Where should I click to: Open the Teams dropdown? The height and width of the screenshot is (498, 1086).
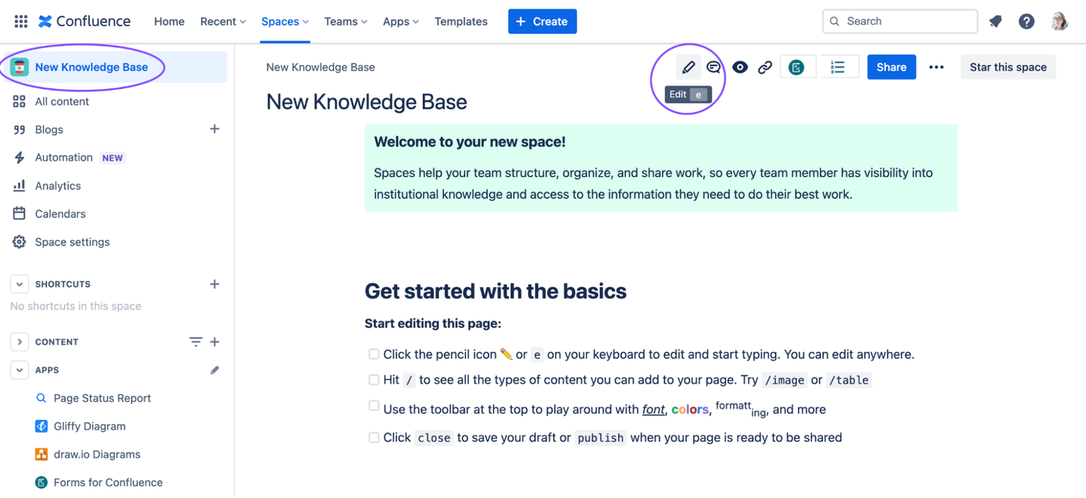pyautogui.click(x=346, y=22)
